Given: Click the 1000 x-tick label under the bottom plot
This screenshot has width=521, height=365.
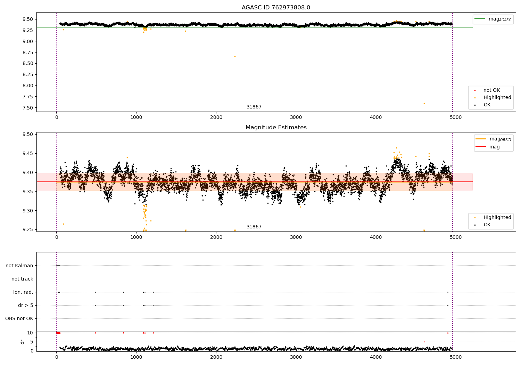Looking at the screenshot, I should tap(136, 357).
